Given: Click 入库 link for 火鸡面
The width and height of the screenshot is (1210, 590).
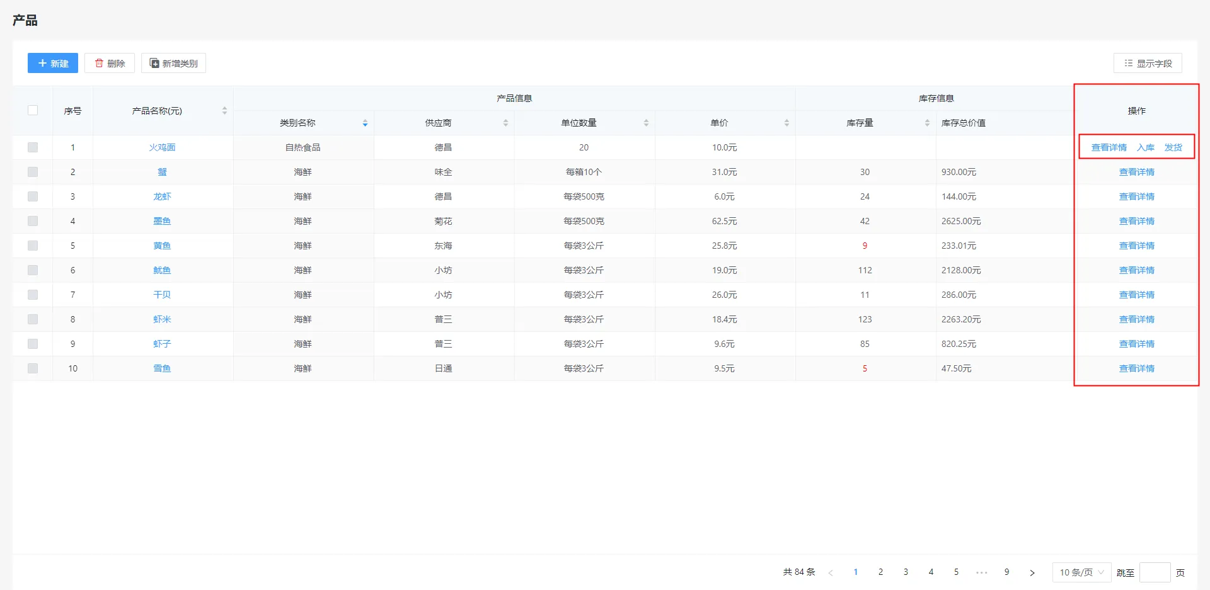Looking at the screenshot, I should (1145, 147).
